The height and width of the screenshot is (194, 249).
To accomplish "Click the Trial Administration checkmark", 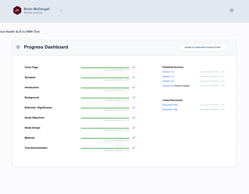I will tap(134, 148).
